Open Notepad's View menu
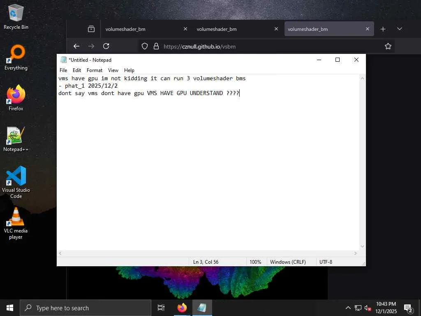 pyautogui.click(x=113, y=70)
